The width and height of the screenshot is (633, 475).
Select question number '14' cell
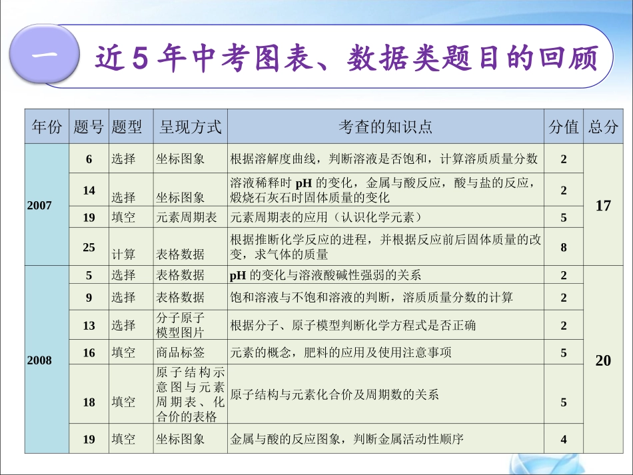(89, 190)
